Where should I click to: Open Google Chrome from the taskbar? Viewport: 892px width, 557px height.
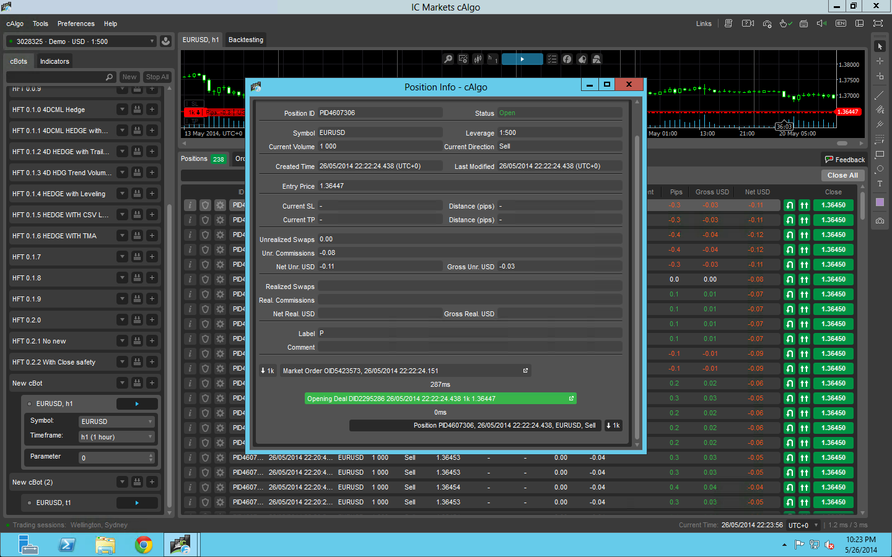(144, 545)
